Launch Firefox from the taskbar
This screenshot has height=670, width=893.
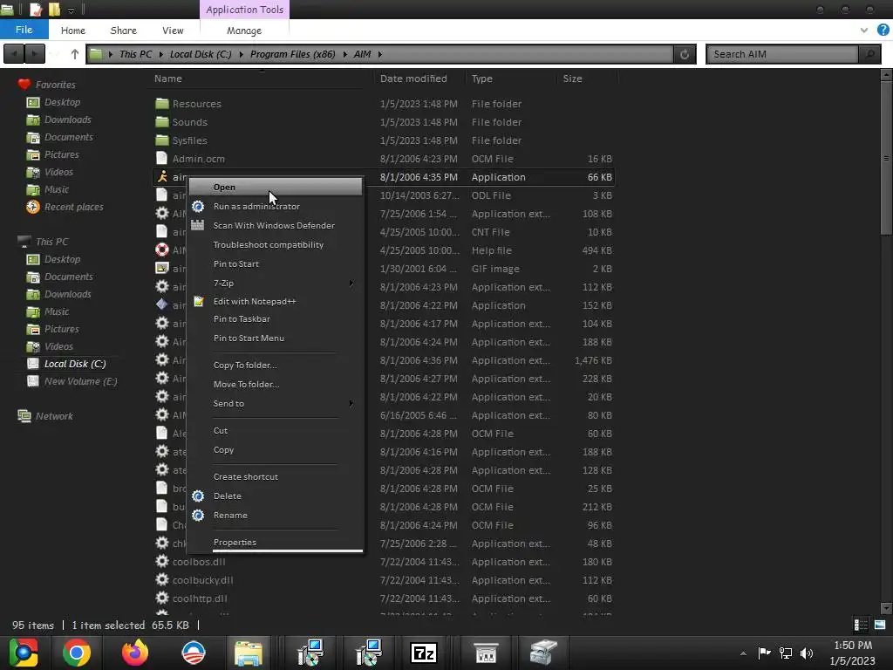point(135,653)
